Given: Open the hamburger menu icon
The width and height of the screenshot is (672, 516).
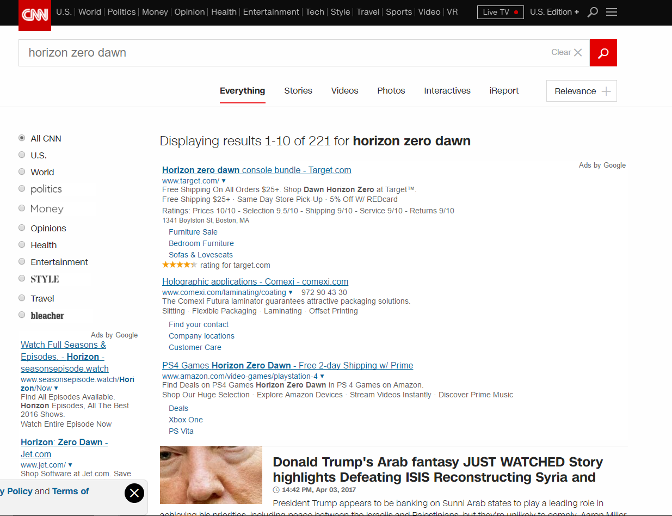Looking at the screenshot, I should click(612, 12).
